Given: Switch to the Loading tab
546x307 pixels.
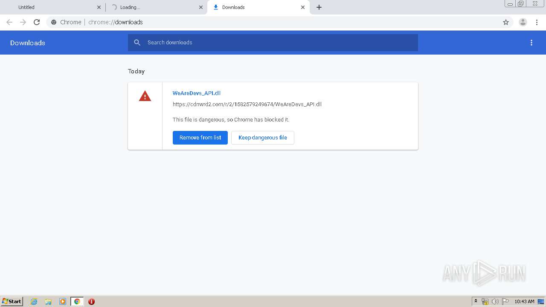Looking at the screenshot, I should [156, 7].
